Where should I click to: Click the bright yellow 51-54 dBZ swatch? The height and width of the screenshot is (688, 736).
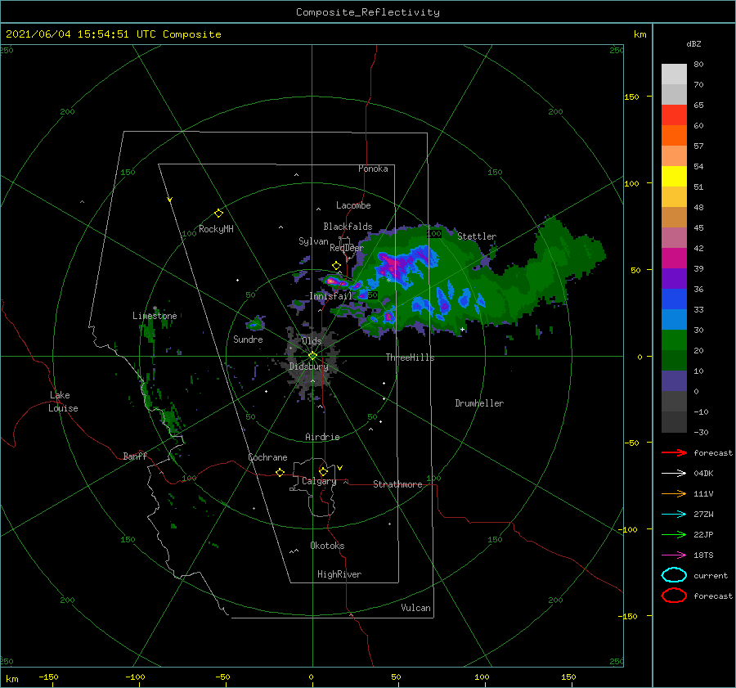click(x=674, y=177)
